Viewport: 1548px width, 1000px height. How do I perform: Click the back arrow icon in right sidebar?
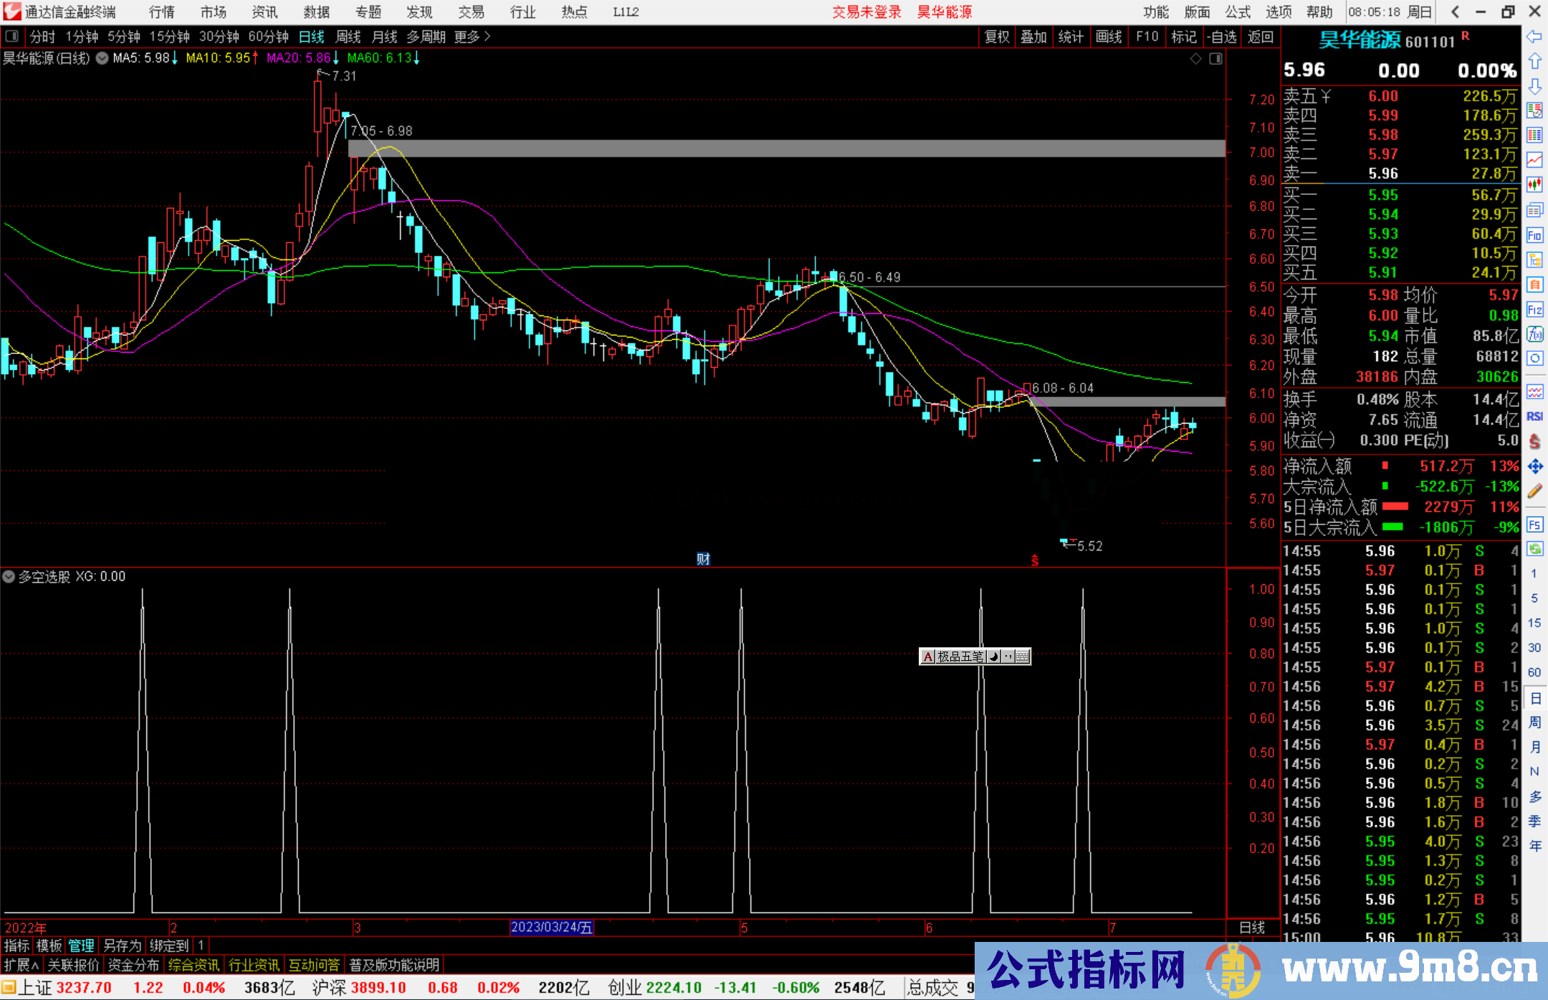[x=1534, y=37]
